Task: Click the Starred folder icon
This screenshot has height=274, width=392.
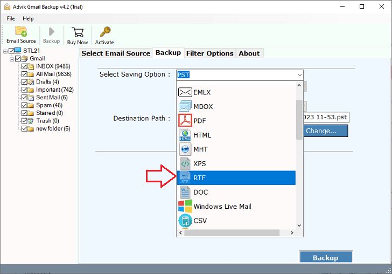Action: [31, 113]
